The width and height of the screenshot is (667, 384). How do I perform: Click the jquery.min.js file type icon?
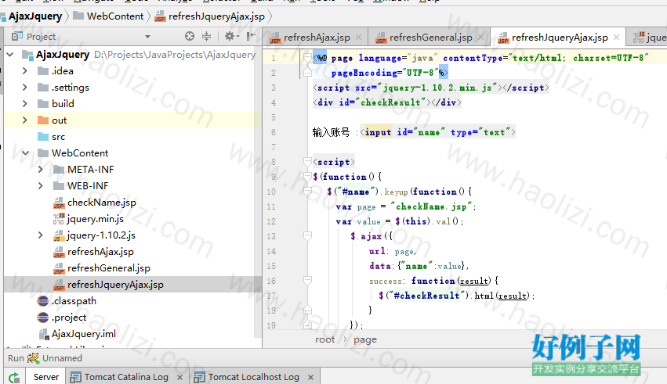point(59,219)
